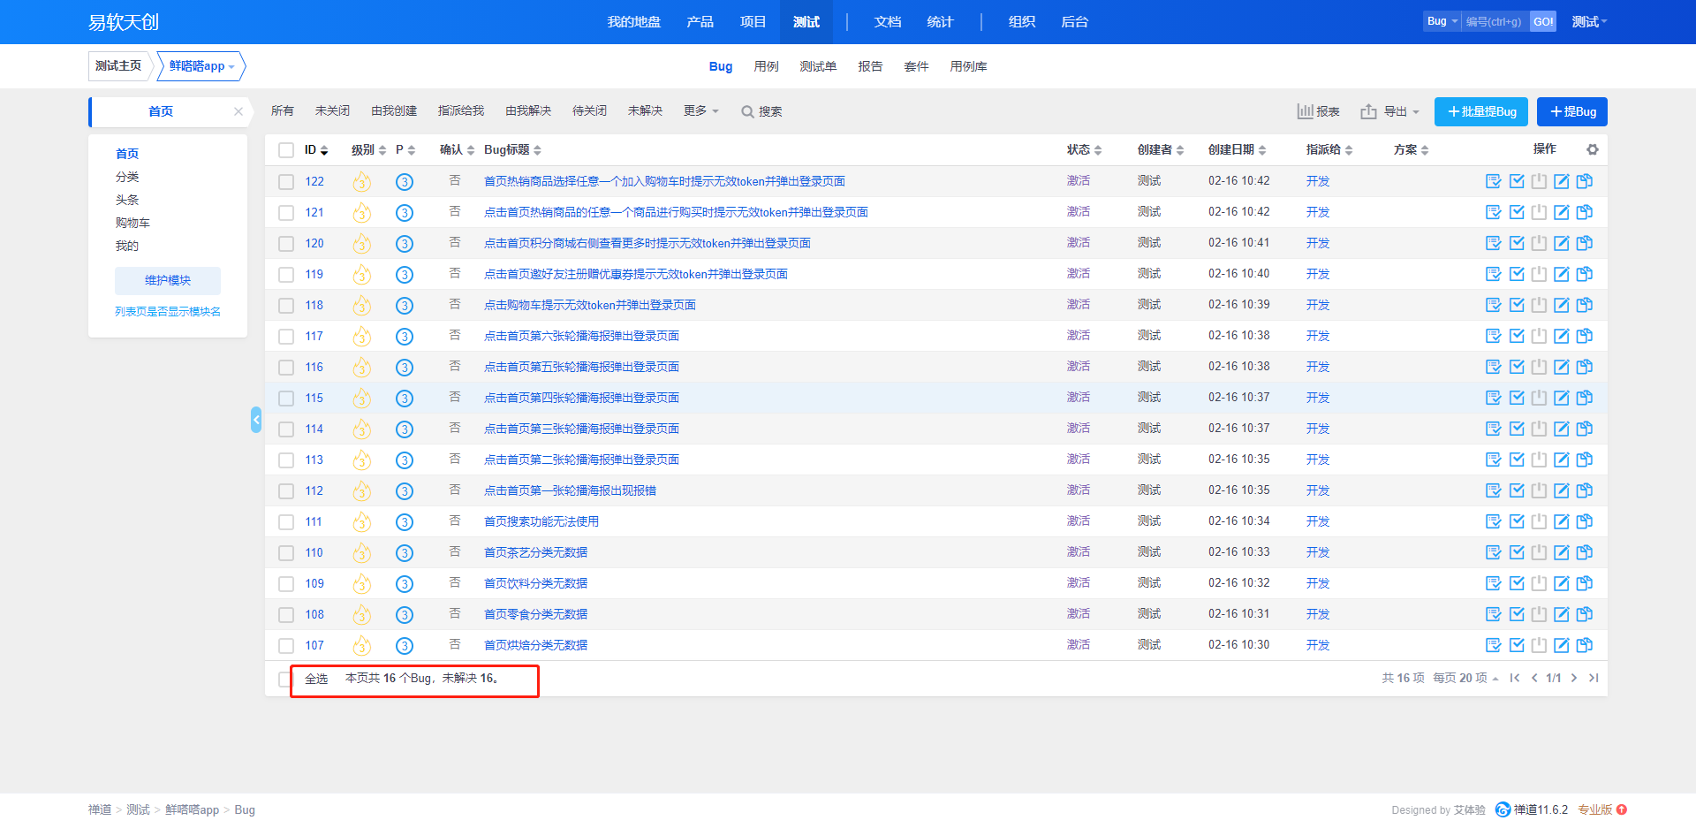The height and width of the screenshot is (828, 1696).
Task: Open the 报表 chart report
Action: pos(1318,111)
